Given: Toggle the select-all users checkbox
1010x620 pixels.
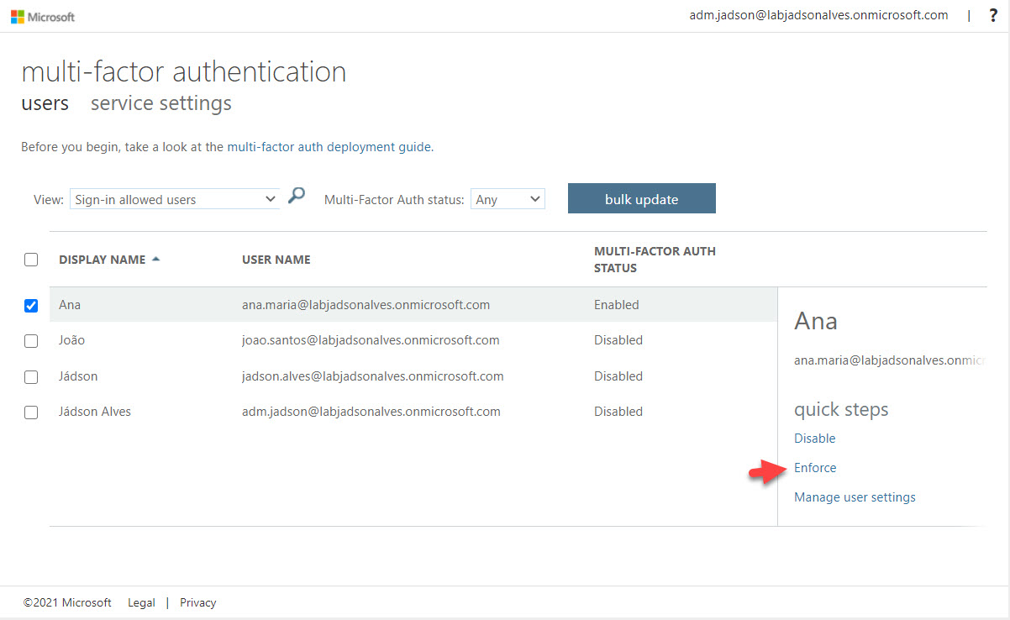Looking at the screenshot, I should click(x=31, y=260).
